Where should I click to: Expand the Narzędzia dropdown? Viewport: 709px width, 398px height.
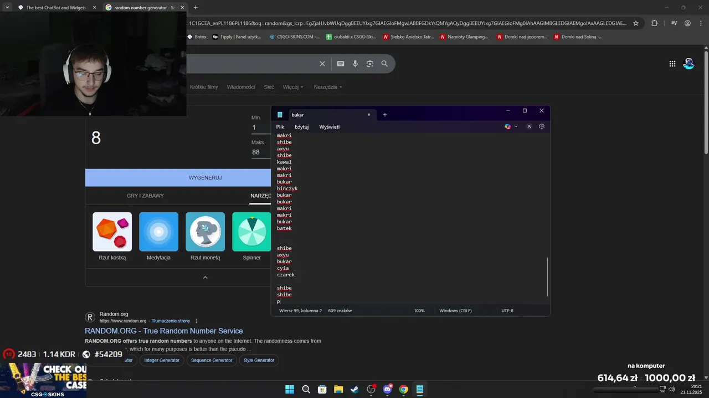pyautogui.click(x=328, y=87)
